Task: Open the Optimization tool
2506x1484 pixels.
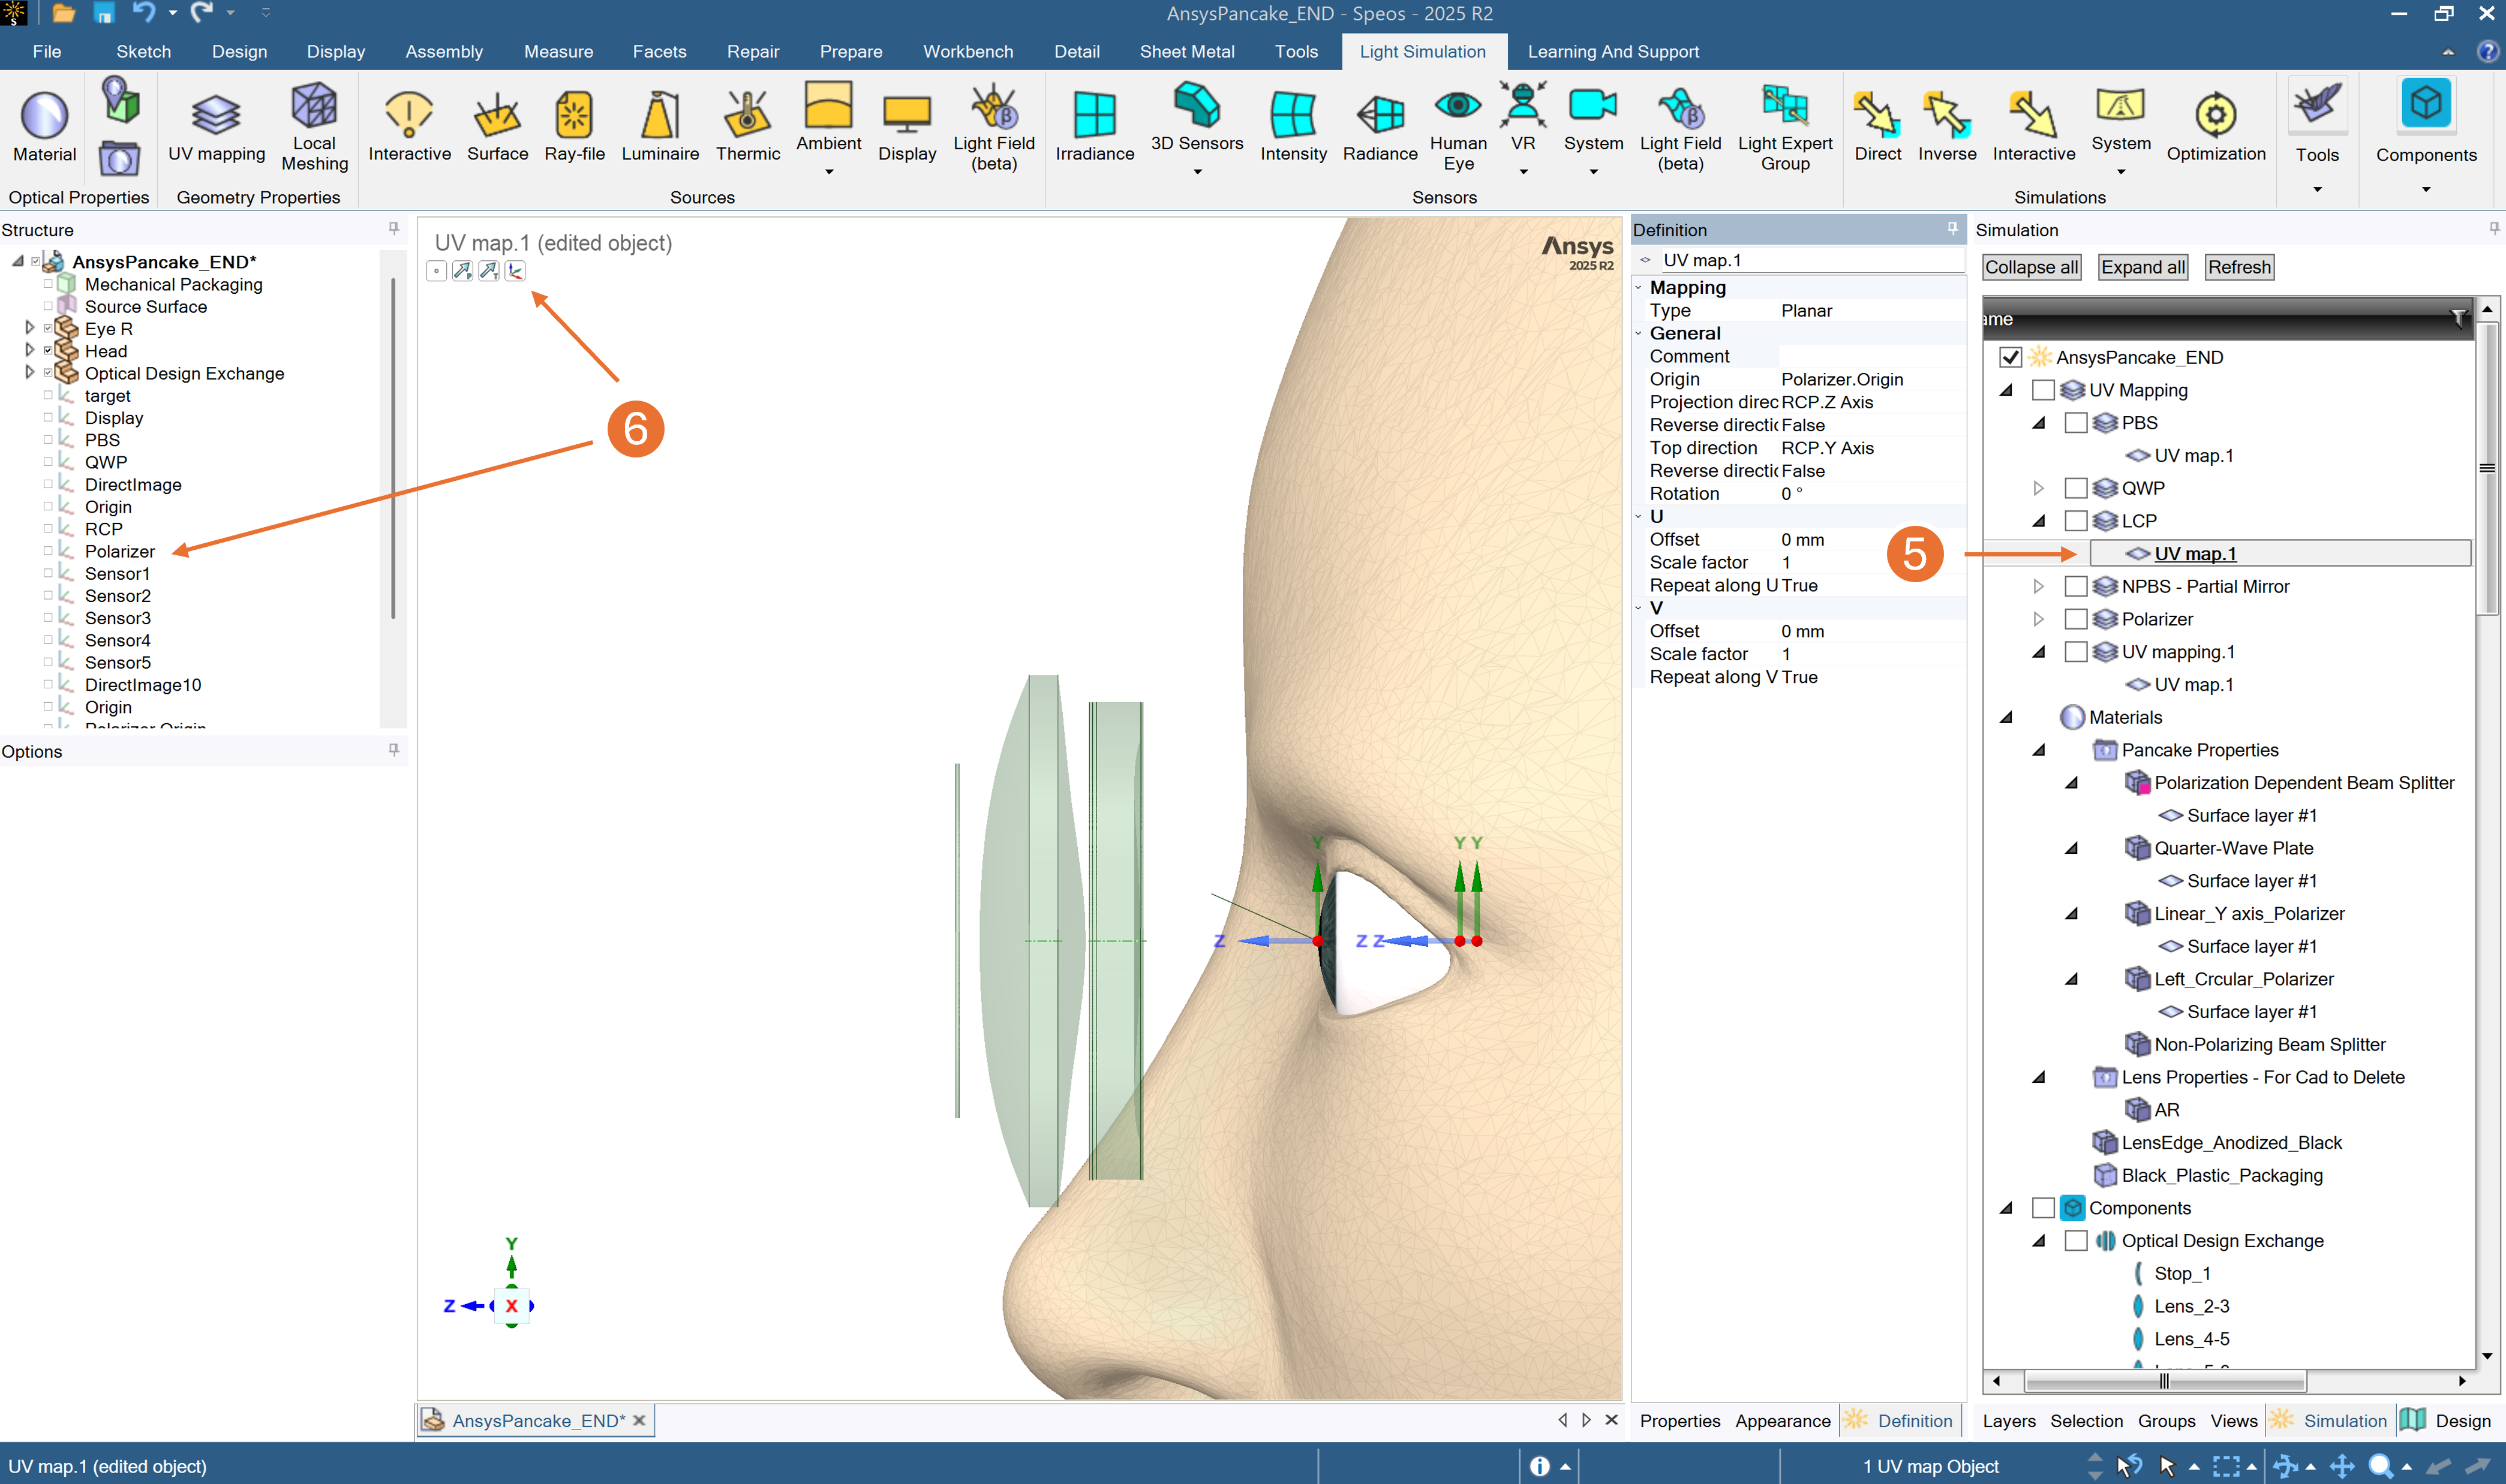Action: [x=2215, y=126]
